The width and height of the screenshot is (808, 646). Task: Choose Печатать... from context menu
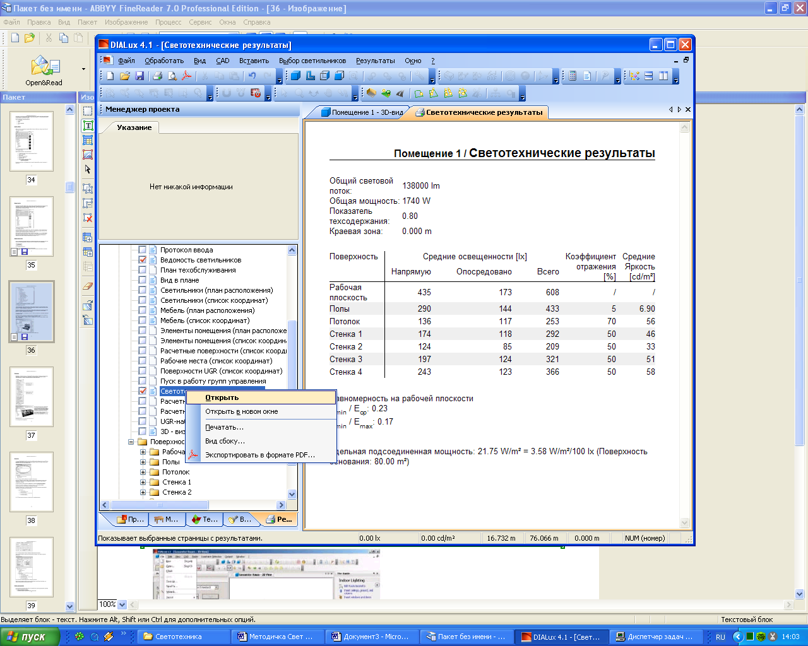click(x=260, y=427)
